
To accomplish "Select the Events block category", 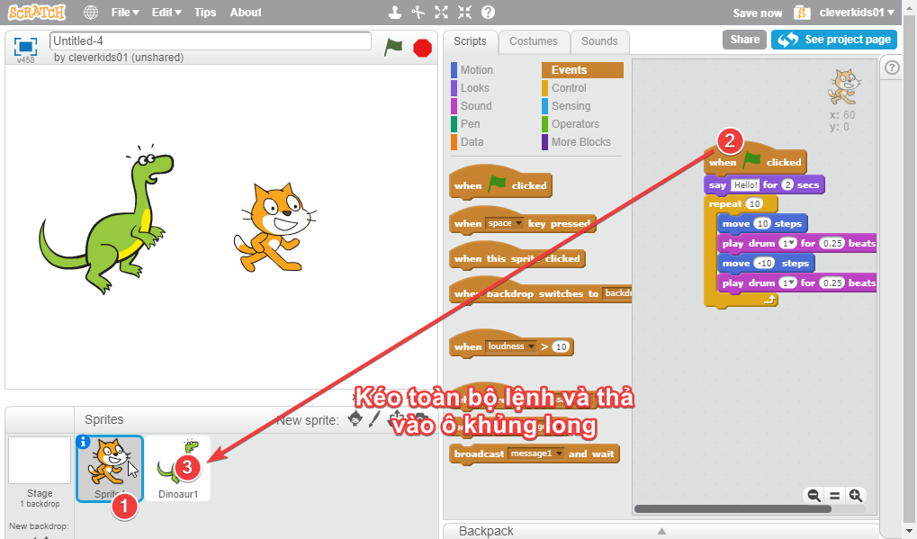I will tap(582, 70).
